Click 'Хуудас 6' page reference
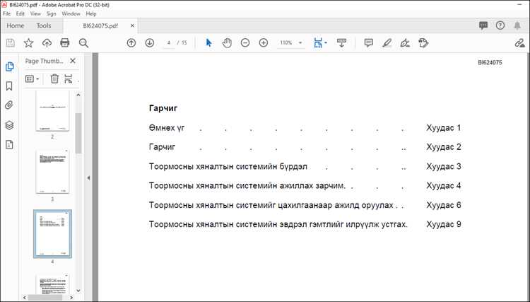530x302 pixels. [x=444, y=205]
